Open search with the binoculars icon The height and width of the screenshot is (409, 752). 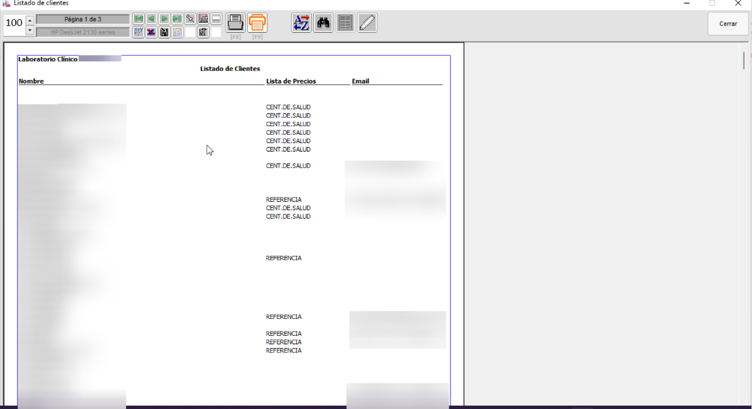click(x=323, y=22)
